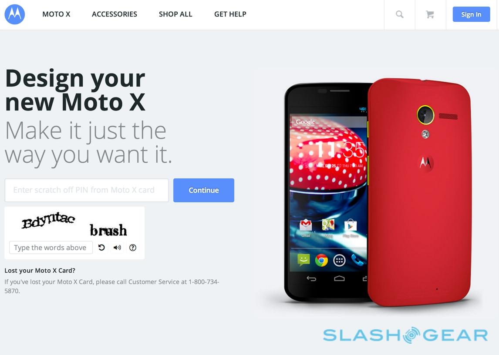
Task: Click Chrome icon on the phone screen
Action: pos(321,260)
